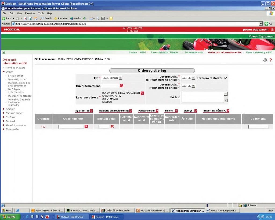Click the Importera från EPC check icon
The image size is (275, 220).
[x=228, y=111]
